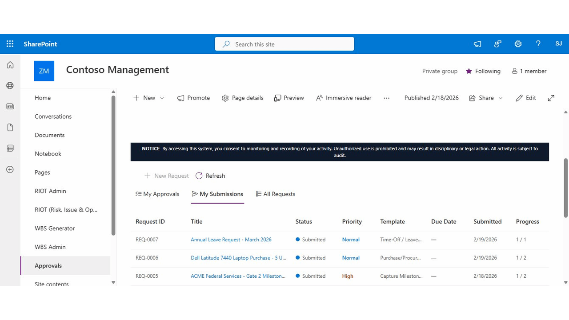Switch to the My Approvals tab
This screenshot has height=320, width=569.
pyautogui.click(x=157, y=194)
